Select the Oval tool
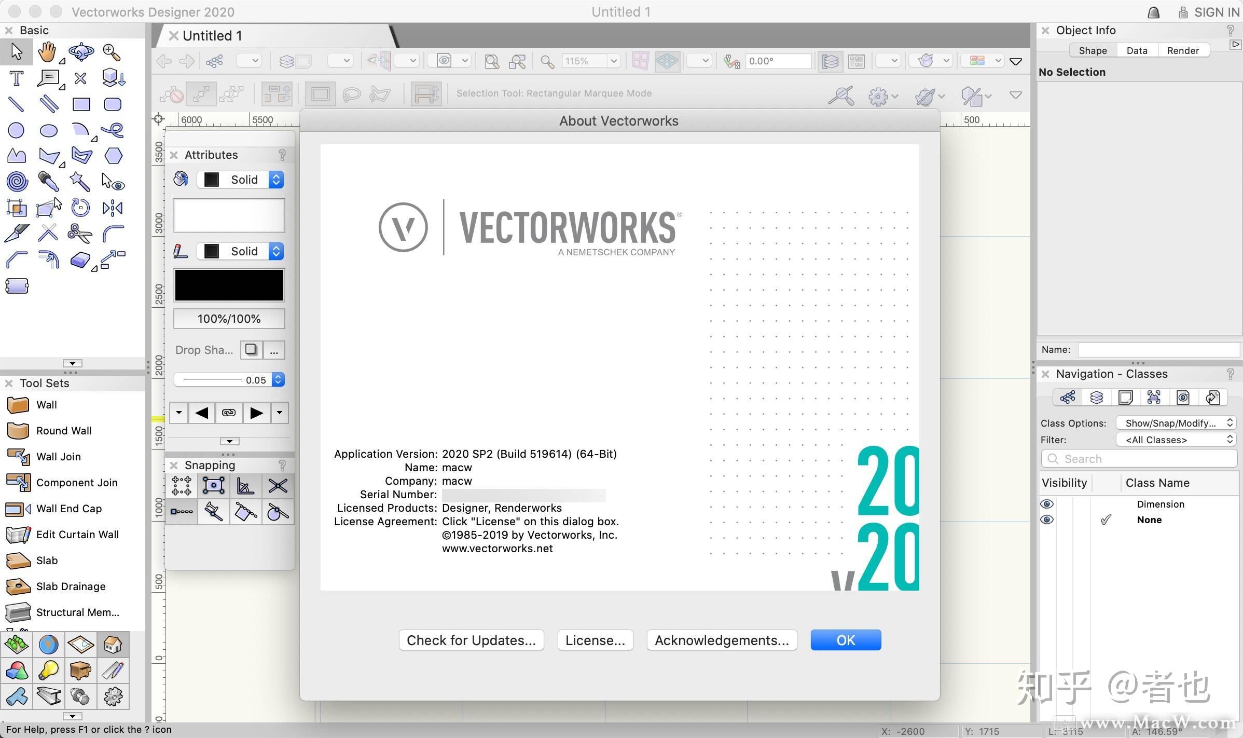This screenshot has width=1243, height=738. pos(49,130)
